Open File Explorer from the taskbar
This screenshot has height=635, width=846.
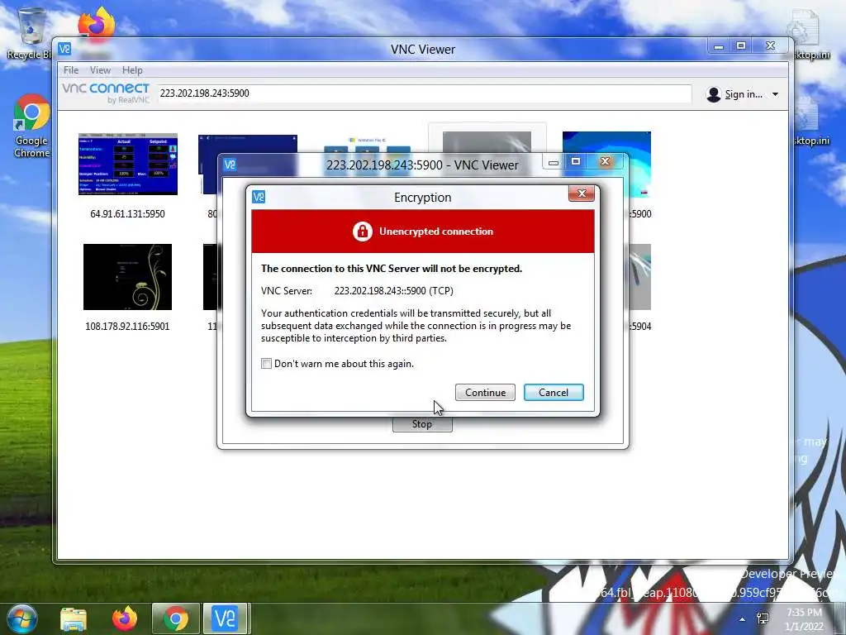coord(74,619)
